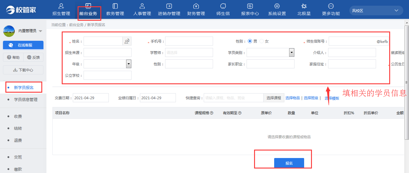Click the user avatar picture
The image size is (409, 173).
pyautogui.click(x=9, y=31)
